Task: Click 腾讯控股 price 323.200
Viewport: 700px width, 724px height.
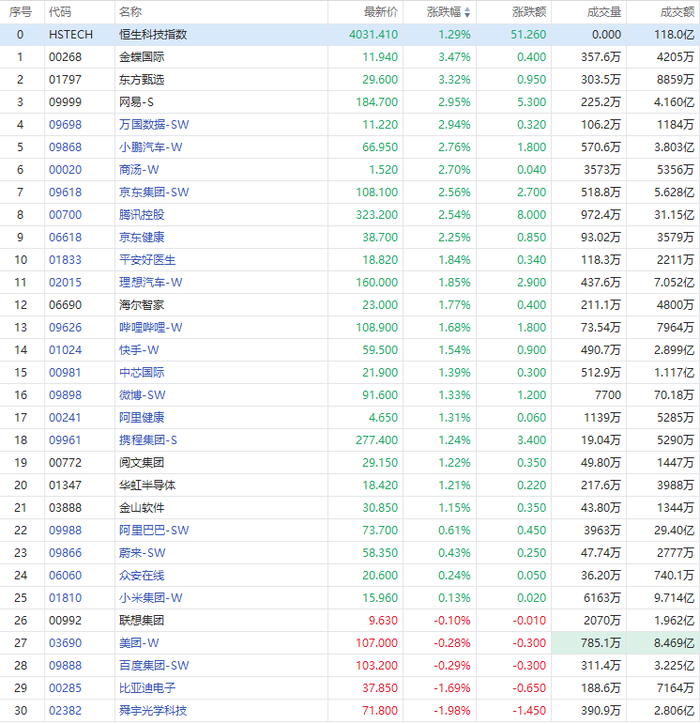Action: coord(376,215)
